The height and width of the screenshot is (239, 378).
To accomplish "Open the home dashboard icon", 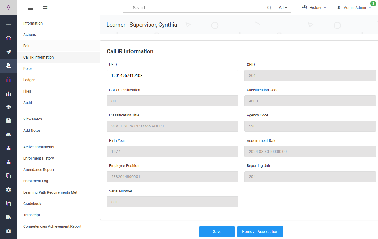I will coord(8,38).
